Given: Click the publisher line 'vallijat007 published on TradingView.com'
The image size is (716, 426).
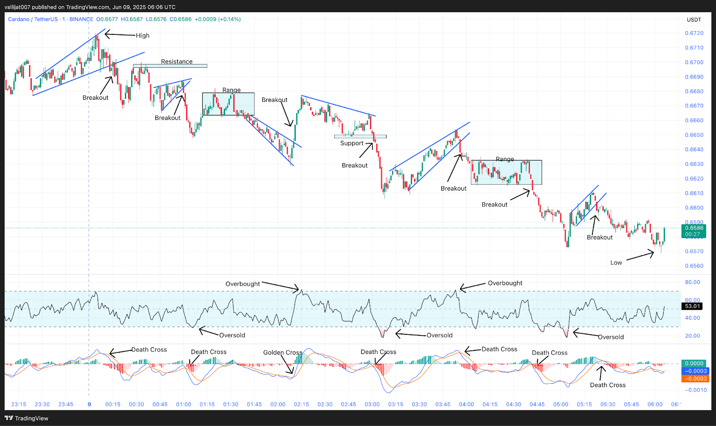Looking at the screenshot, I should [x=57, y=7].
